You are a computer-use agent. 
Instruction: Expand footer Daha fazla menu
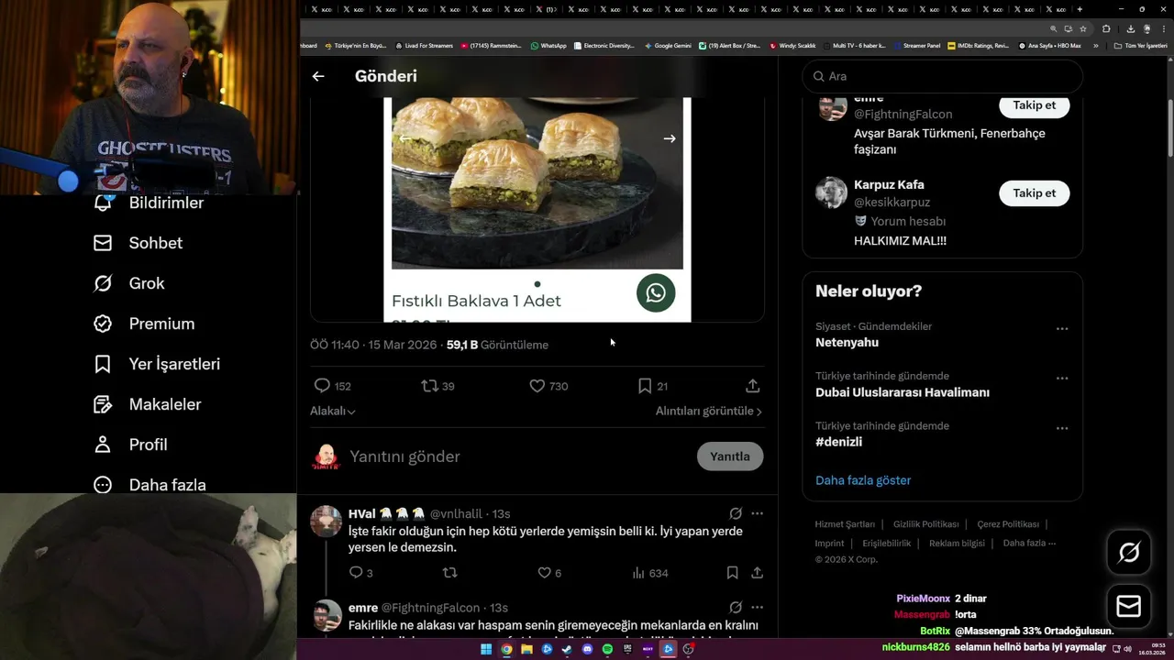pyautogui.click(x=1029, y=543)
